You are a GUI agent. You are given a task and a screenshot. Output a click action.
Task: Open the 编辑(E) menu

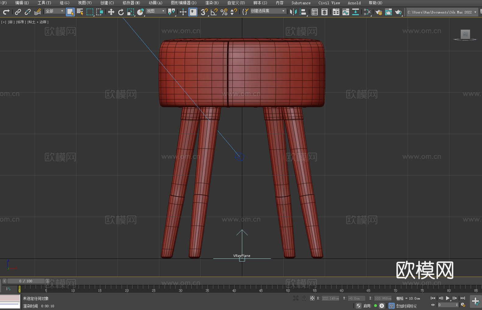click(22, 3)
